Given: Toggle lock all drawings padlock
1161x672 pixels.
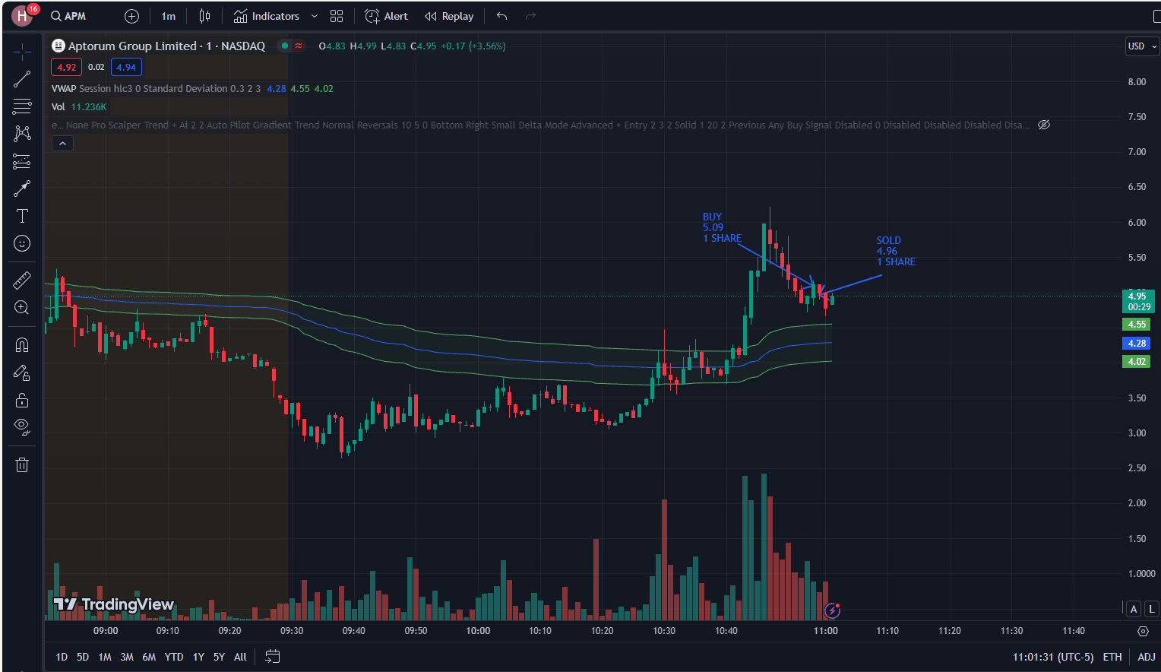Looking at the screenshot, I should 22,400.
